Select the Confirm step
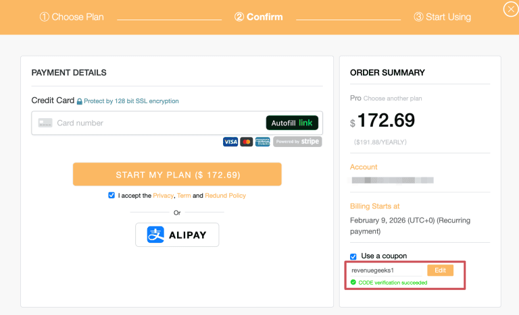 pyautogui.click(x=259, y=17)
